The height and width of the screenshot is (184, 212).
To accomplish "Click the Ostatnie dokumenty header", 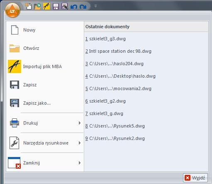I will click(107, 27).
